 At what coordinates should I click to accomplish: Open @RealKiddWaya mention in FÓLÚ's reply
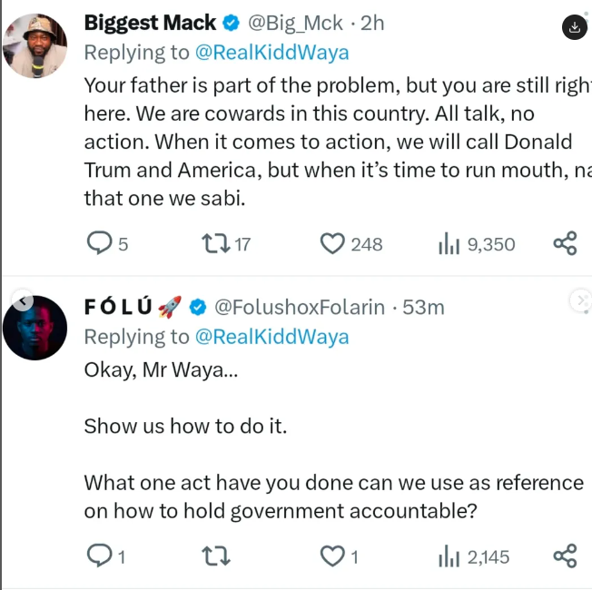point(271,337)
